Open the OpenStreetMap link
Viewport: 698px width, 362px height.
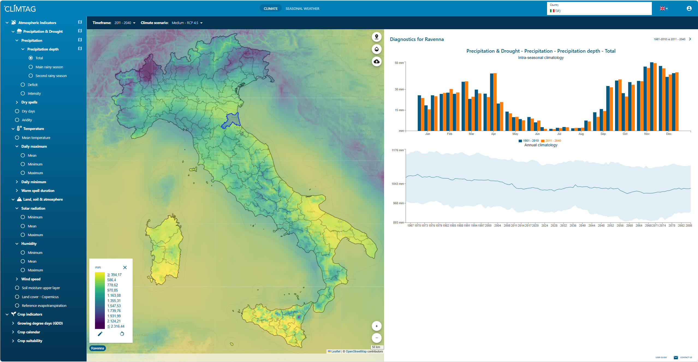356,351
